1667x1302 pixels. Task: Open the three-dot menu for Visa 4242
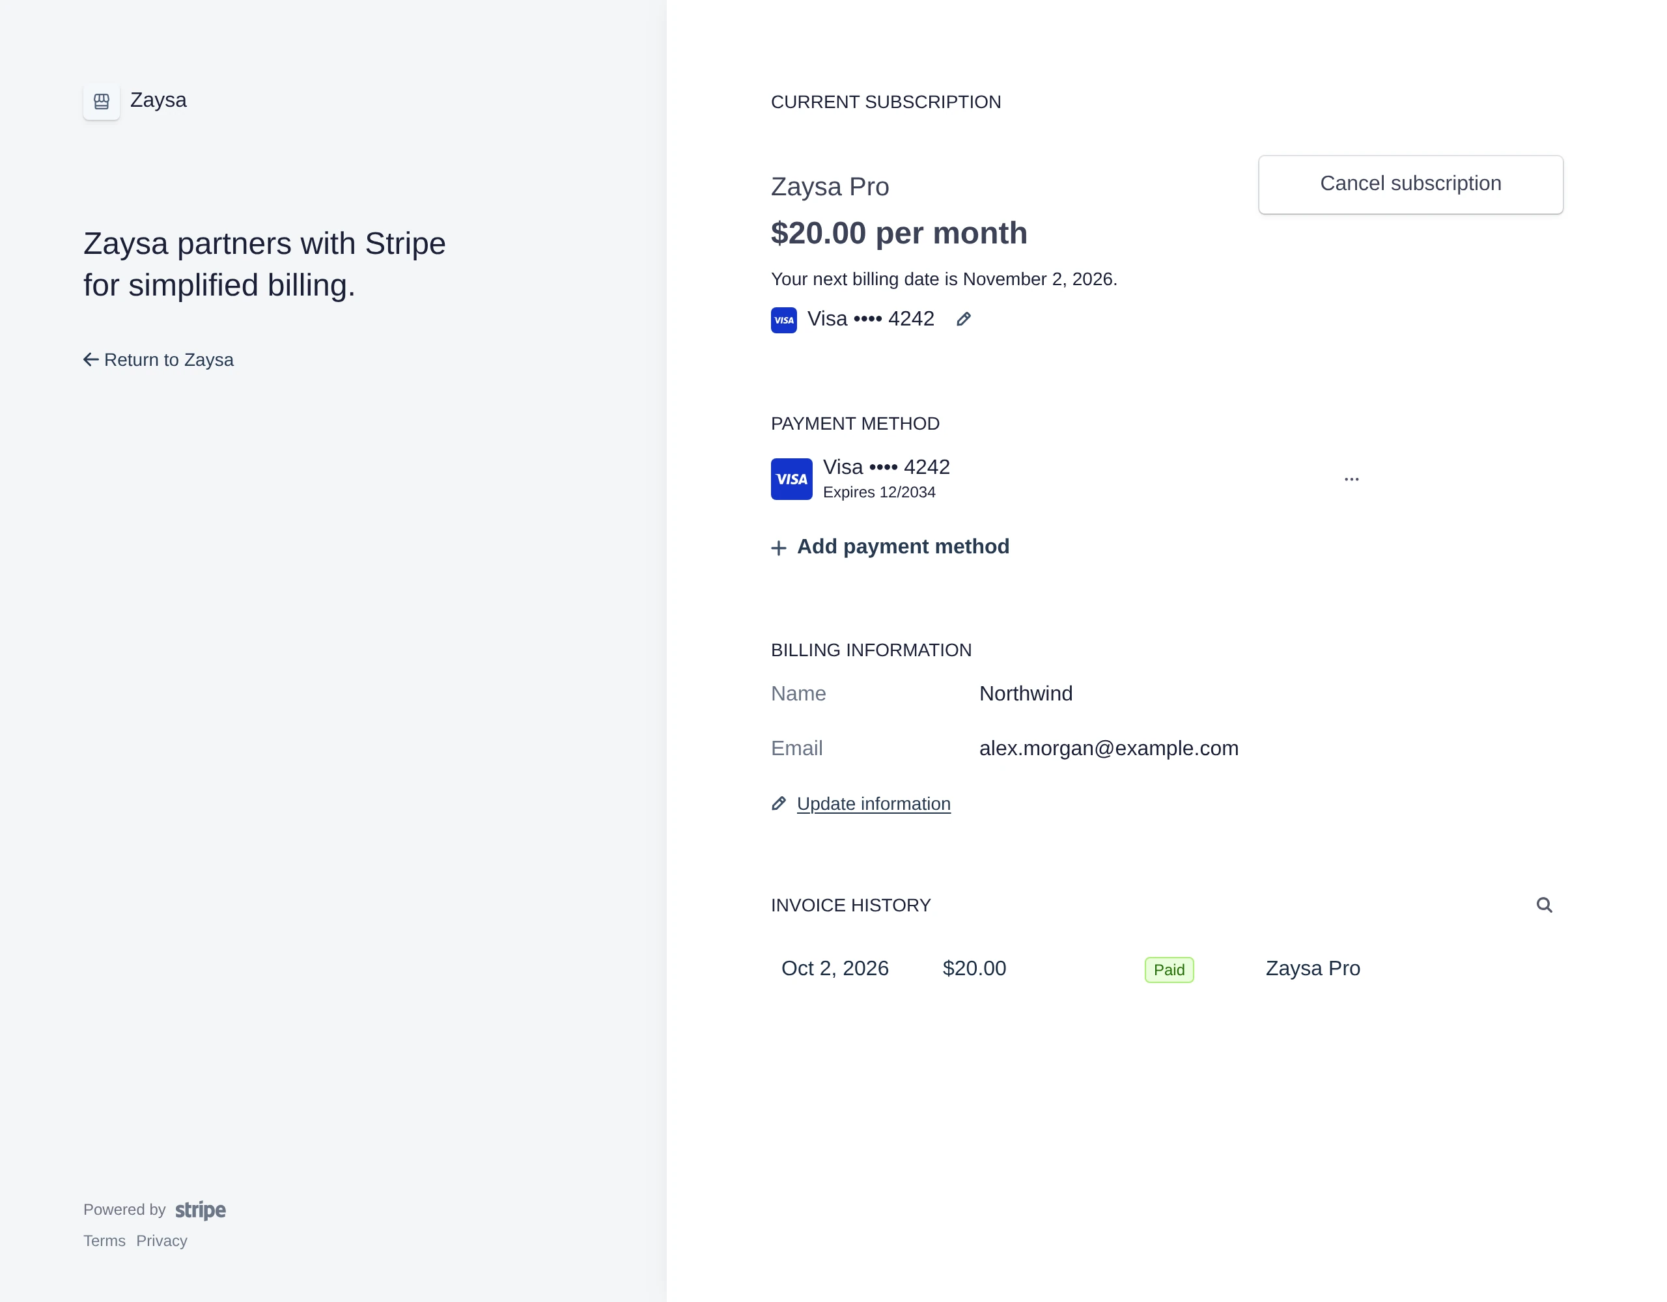tap(1351, 479)
